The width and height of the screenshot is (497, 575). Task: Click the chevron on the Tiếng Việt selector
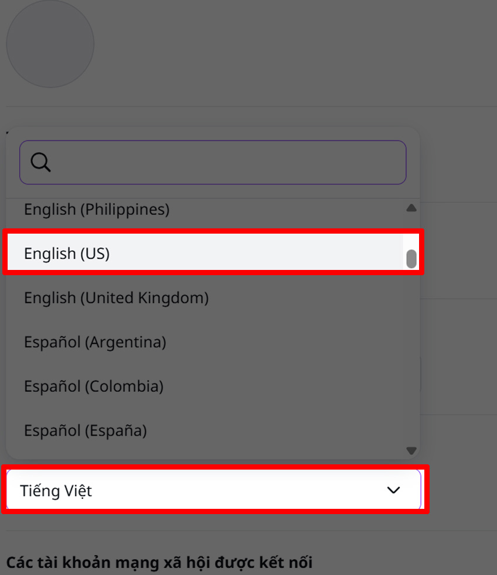point(393,491)
